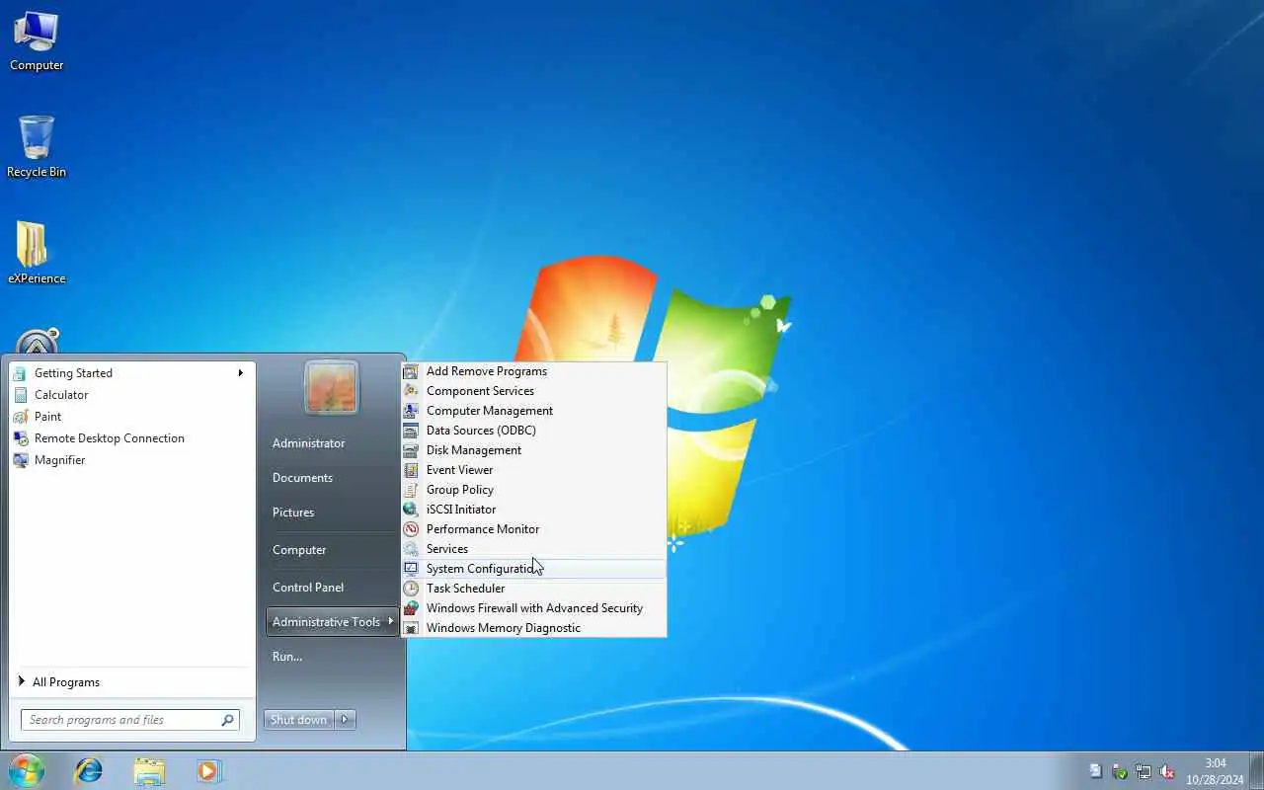This screenshot has height=790, width=1264.
Task: Click the user account picture
Action: click(x=332, y=386)
